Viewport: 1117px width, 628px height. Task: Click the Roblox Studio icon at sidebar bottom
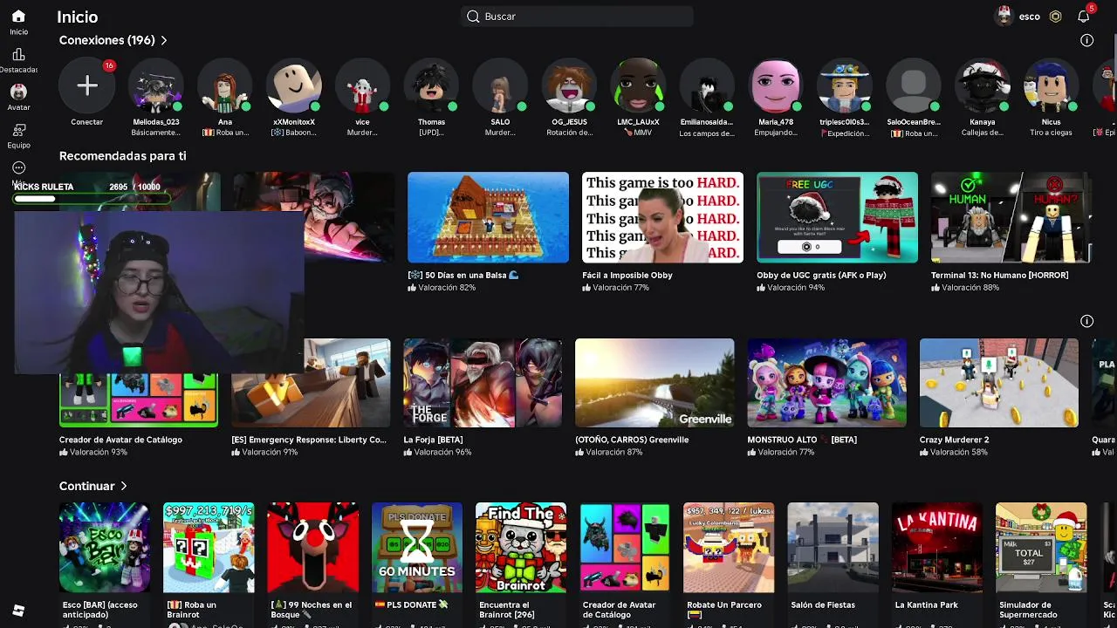tap(18, 611)
